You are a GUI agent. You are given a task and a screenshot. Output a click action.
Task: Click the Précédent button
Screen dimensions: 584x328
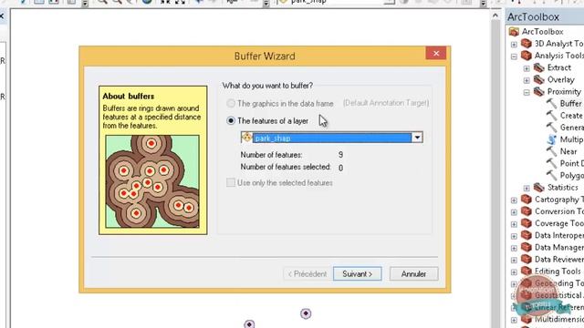307,273
